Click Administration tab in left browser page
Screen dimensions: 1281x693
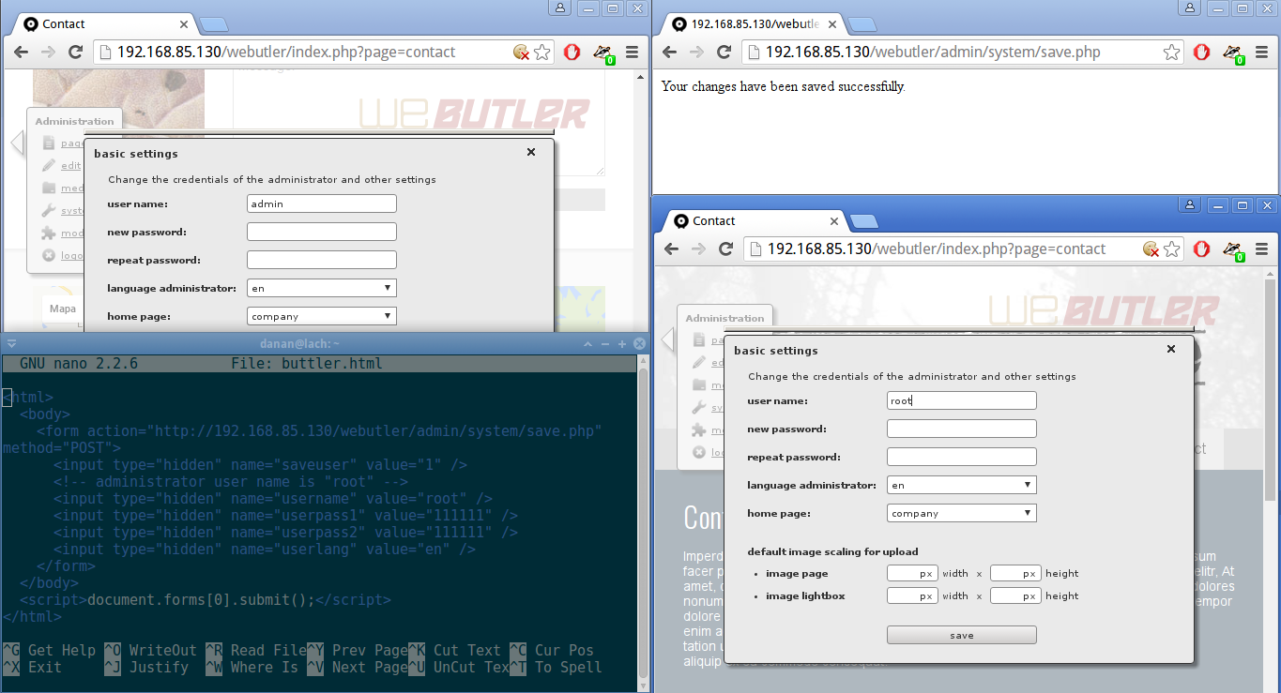click(74, 121)
